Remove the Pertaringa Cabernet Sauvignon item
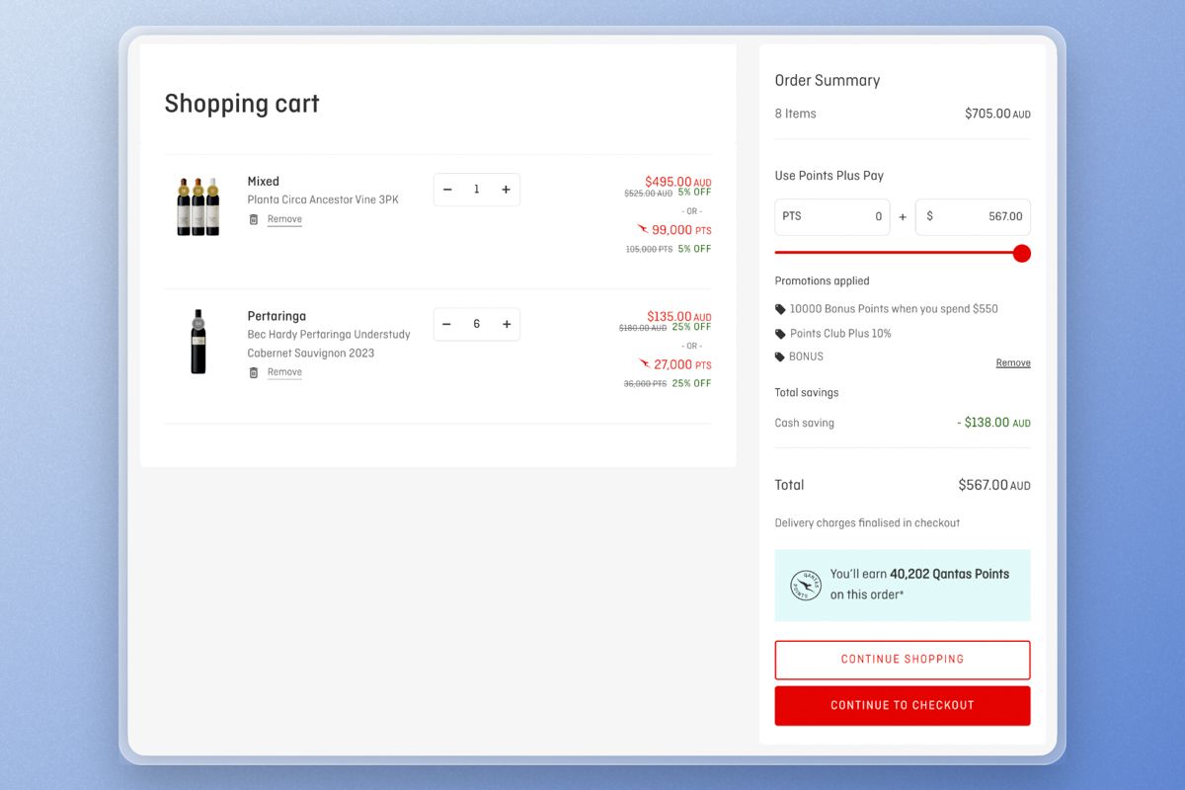 pos(284,372)
